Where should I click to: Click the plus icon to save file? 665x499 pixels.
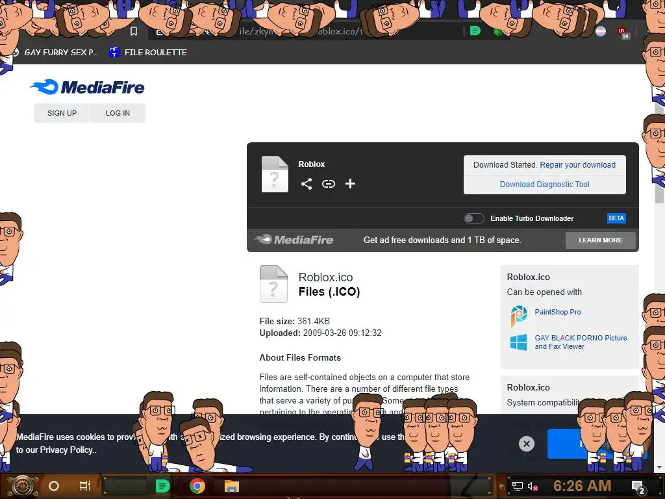[350, 184]
